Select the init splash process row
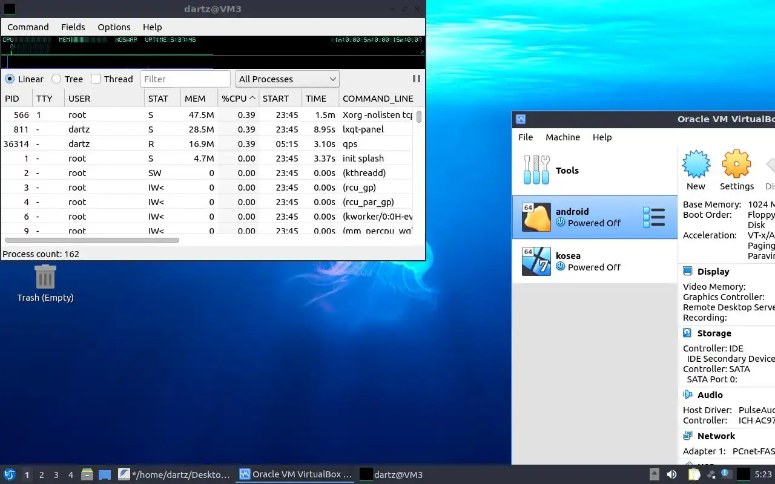Viewport: 775px width, 484px height. (207, 158)
